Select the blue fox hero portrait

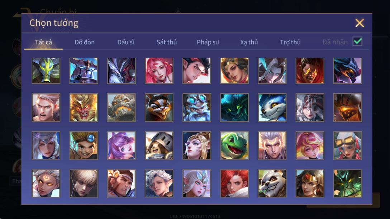[x=272, y=107]
